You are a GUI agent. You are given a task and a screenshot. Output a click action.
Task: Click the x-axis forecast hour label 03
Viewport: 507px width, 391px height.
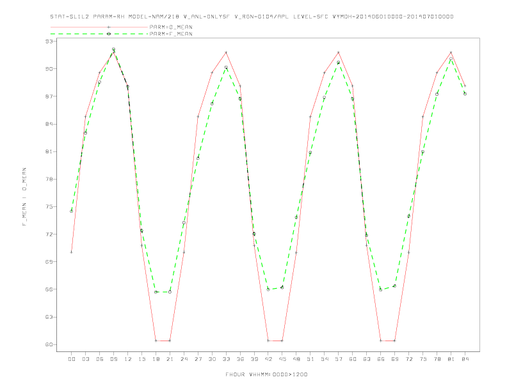click(85, 359)
